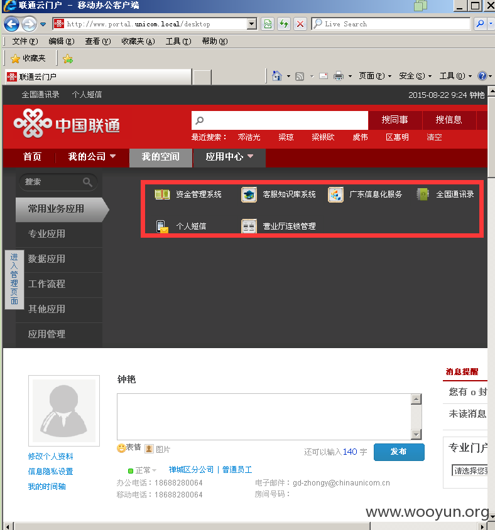Screen dimensions: 495x530
Task: Open the 查看(V) menu
Action: point(98,41)
